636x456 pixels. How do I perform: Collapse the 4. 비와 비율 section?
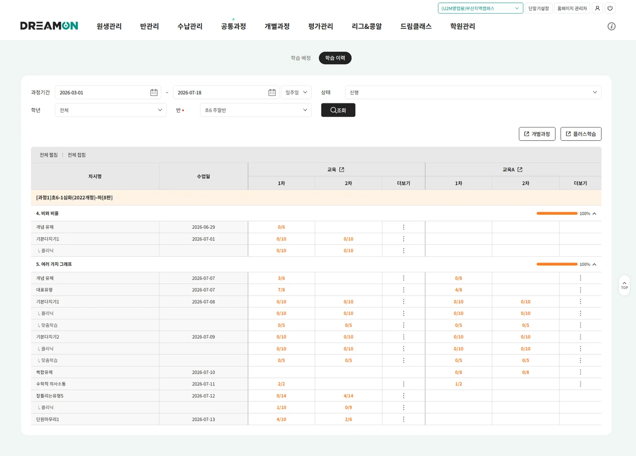coord(594,214)
